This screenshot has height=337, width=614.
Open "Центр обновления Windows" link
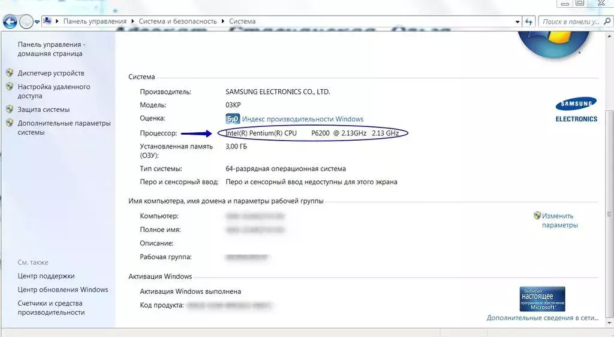click(62, 290)
